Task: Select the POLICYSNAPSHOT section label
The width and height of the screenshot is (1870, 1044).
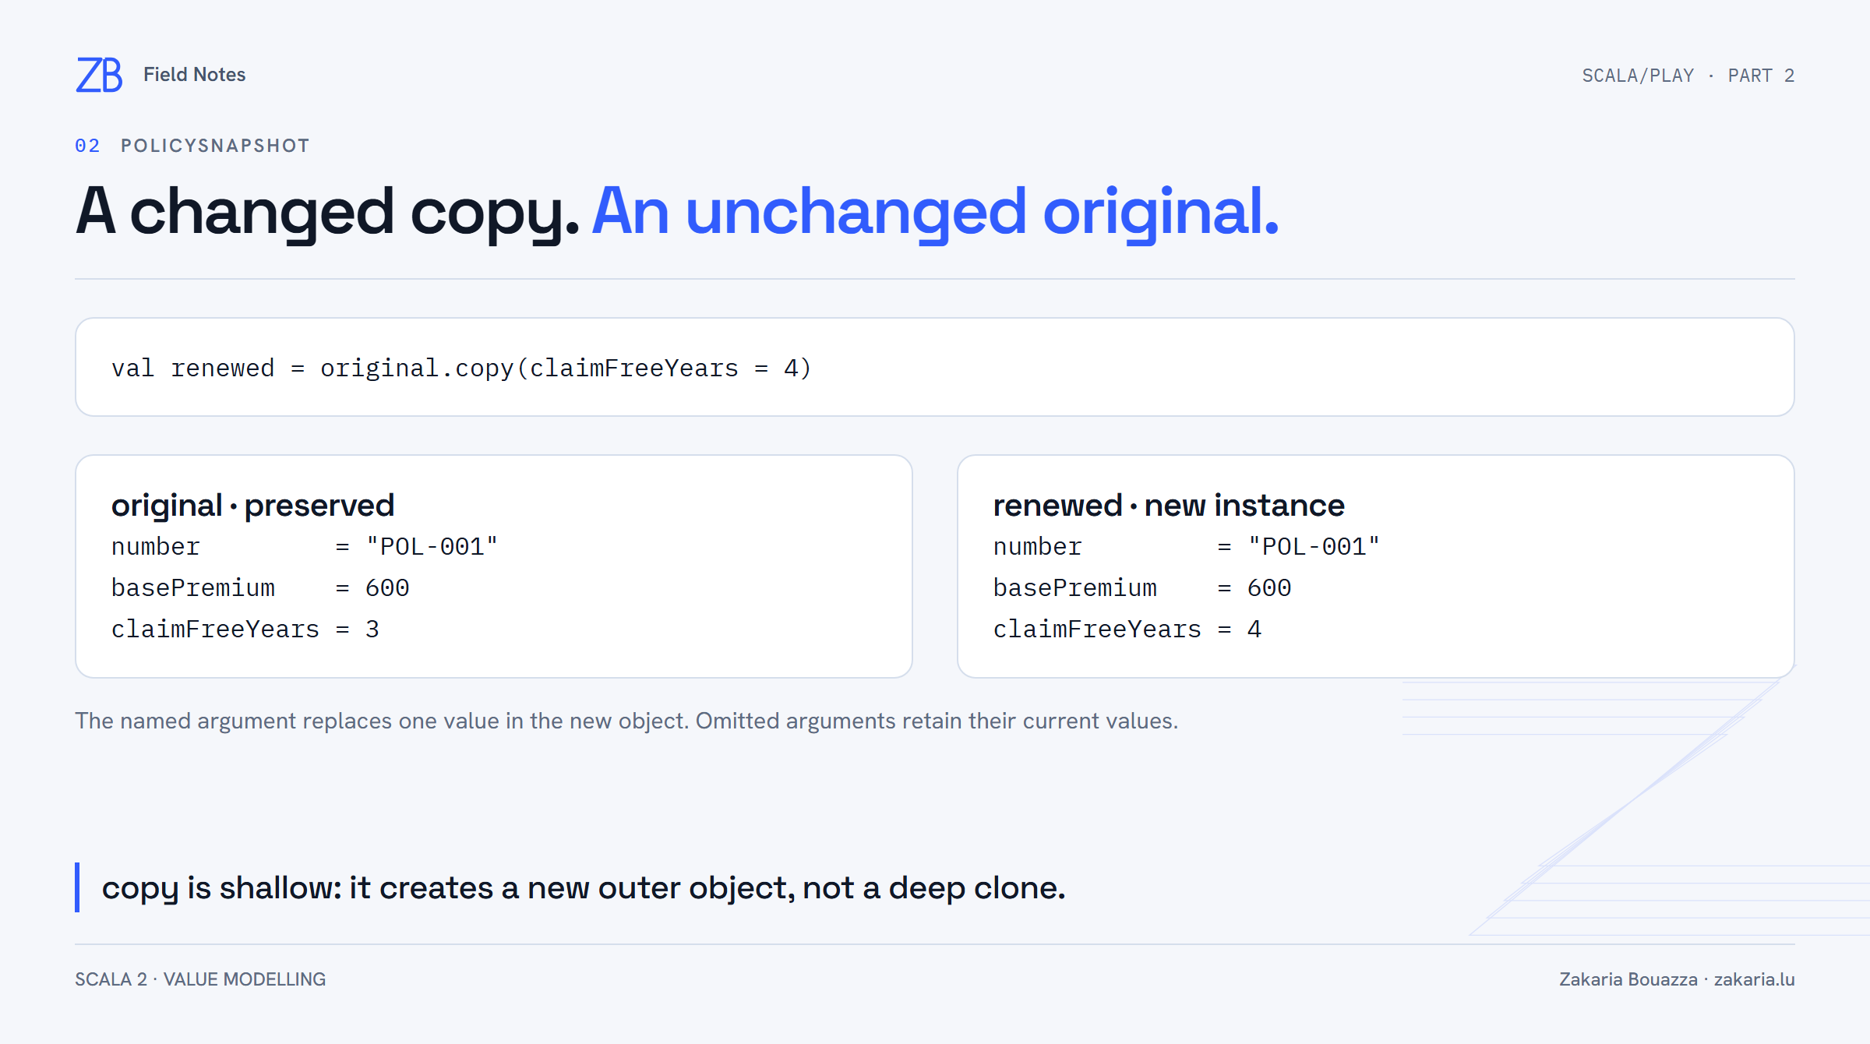Action: click(x=215, y=146)
